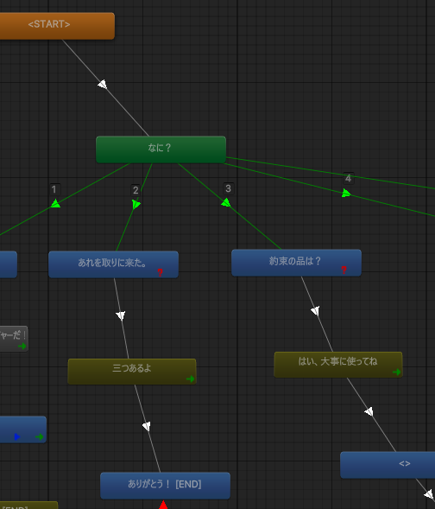
Task: Select the green なに？ node
Action: (x=161, y=150)
